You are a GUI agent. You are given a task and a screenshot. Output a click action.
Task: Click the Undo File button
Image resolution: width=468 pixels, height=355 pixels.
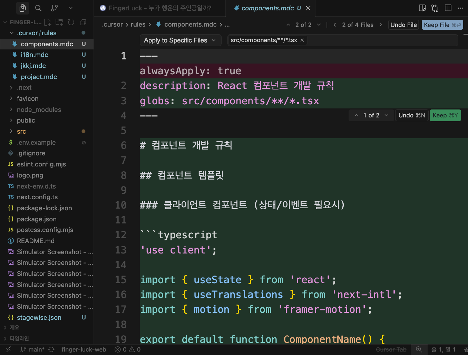tap(403, 25)
